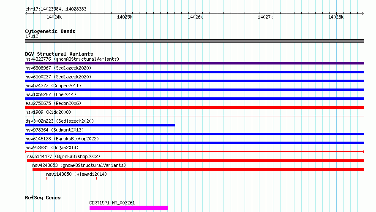This screenshot has height=212, width=376.
Task: Click the dgv3002n223 (Sedlazeck2020) label
Action: point(60,121)
